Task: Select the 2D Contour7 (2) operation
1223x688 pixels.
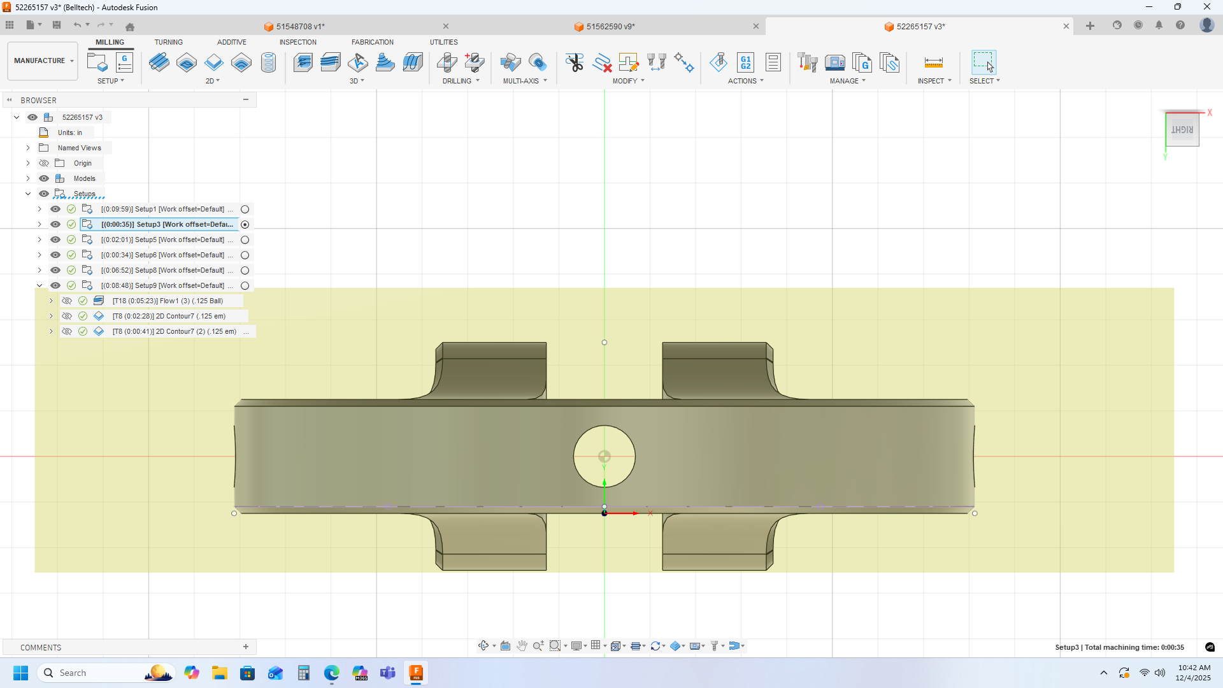Action: pos(175,331)
